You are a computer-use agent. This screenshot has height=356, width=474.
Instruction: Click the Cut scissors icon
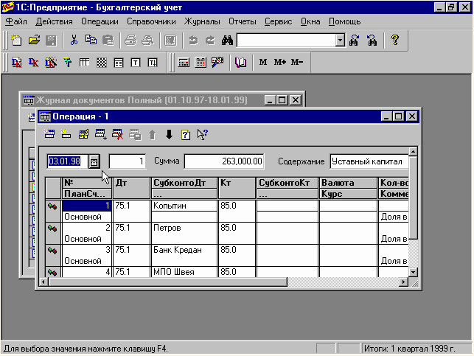(x=74, y=41)
